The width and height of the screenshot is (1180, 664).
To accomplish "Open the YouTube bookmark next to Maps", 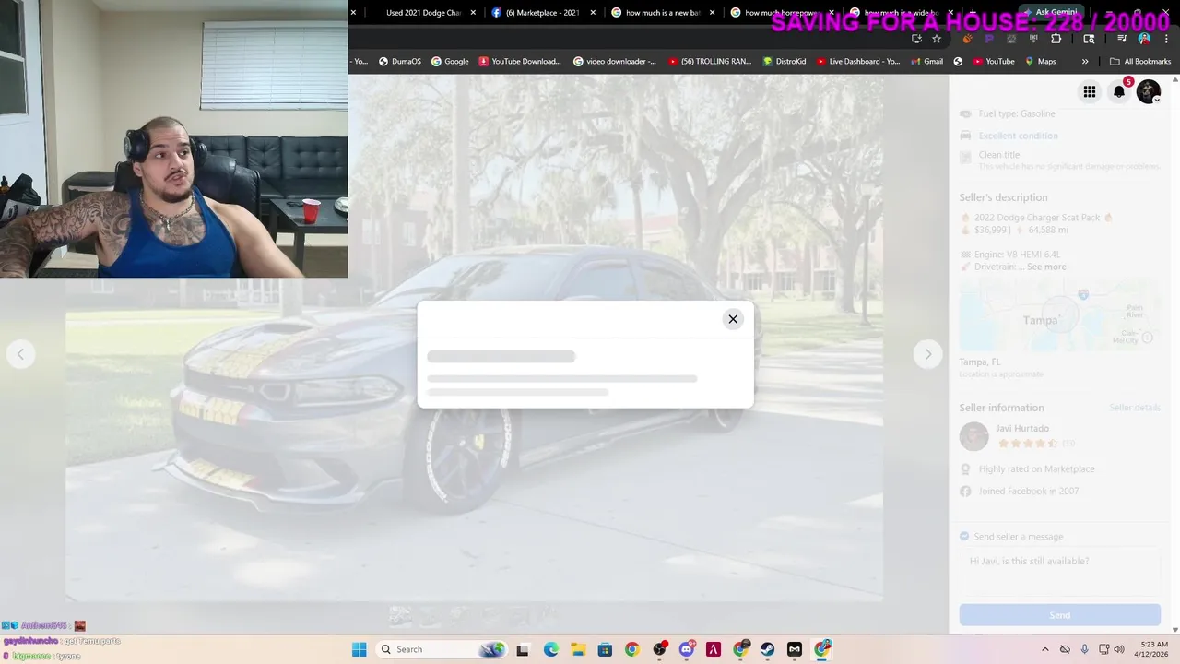I will point(994,62).
